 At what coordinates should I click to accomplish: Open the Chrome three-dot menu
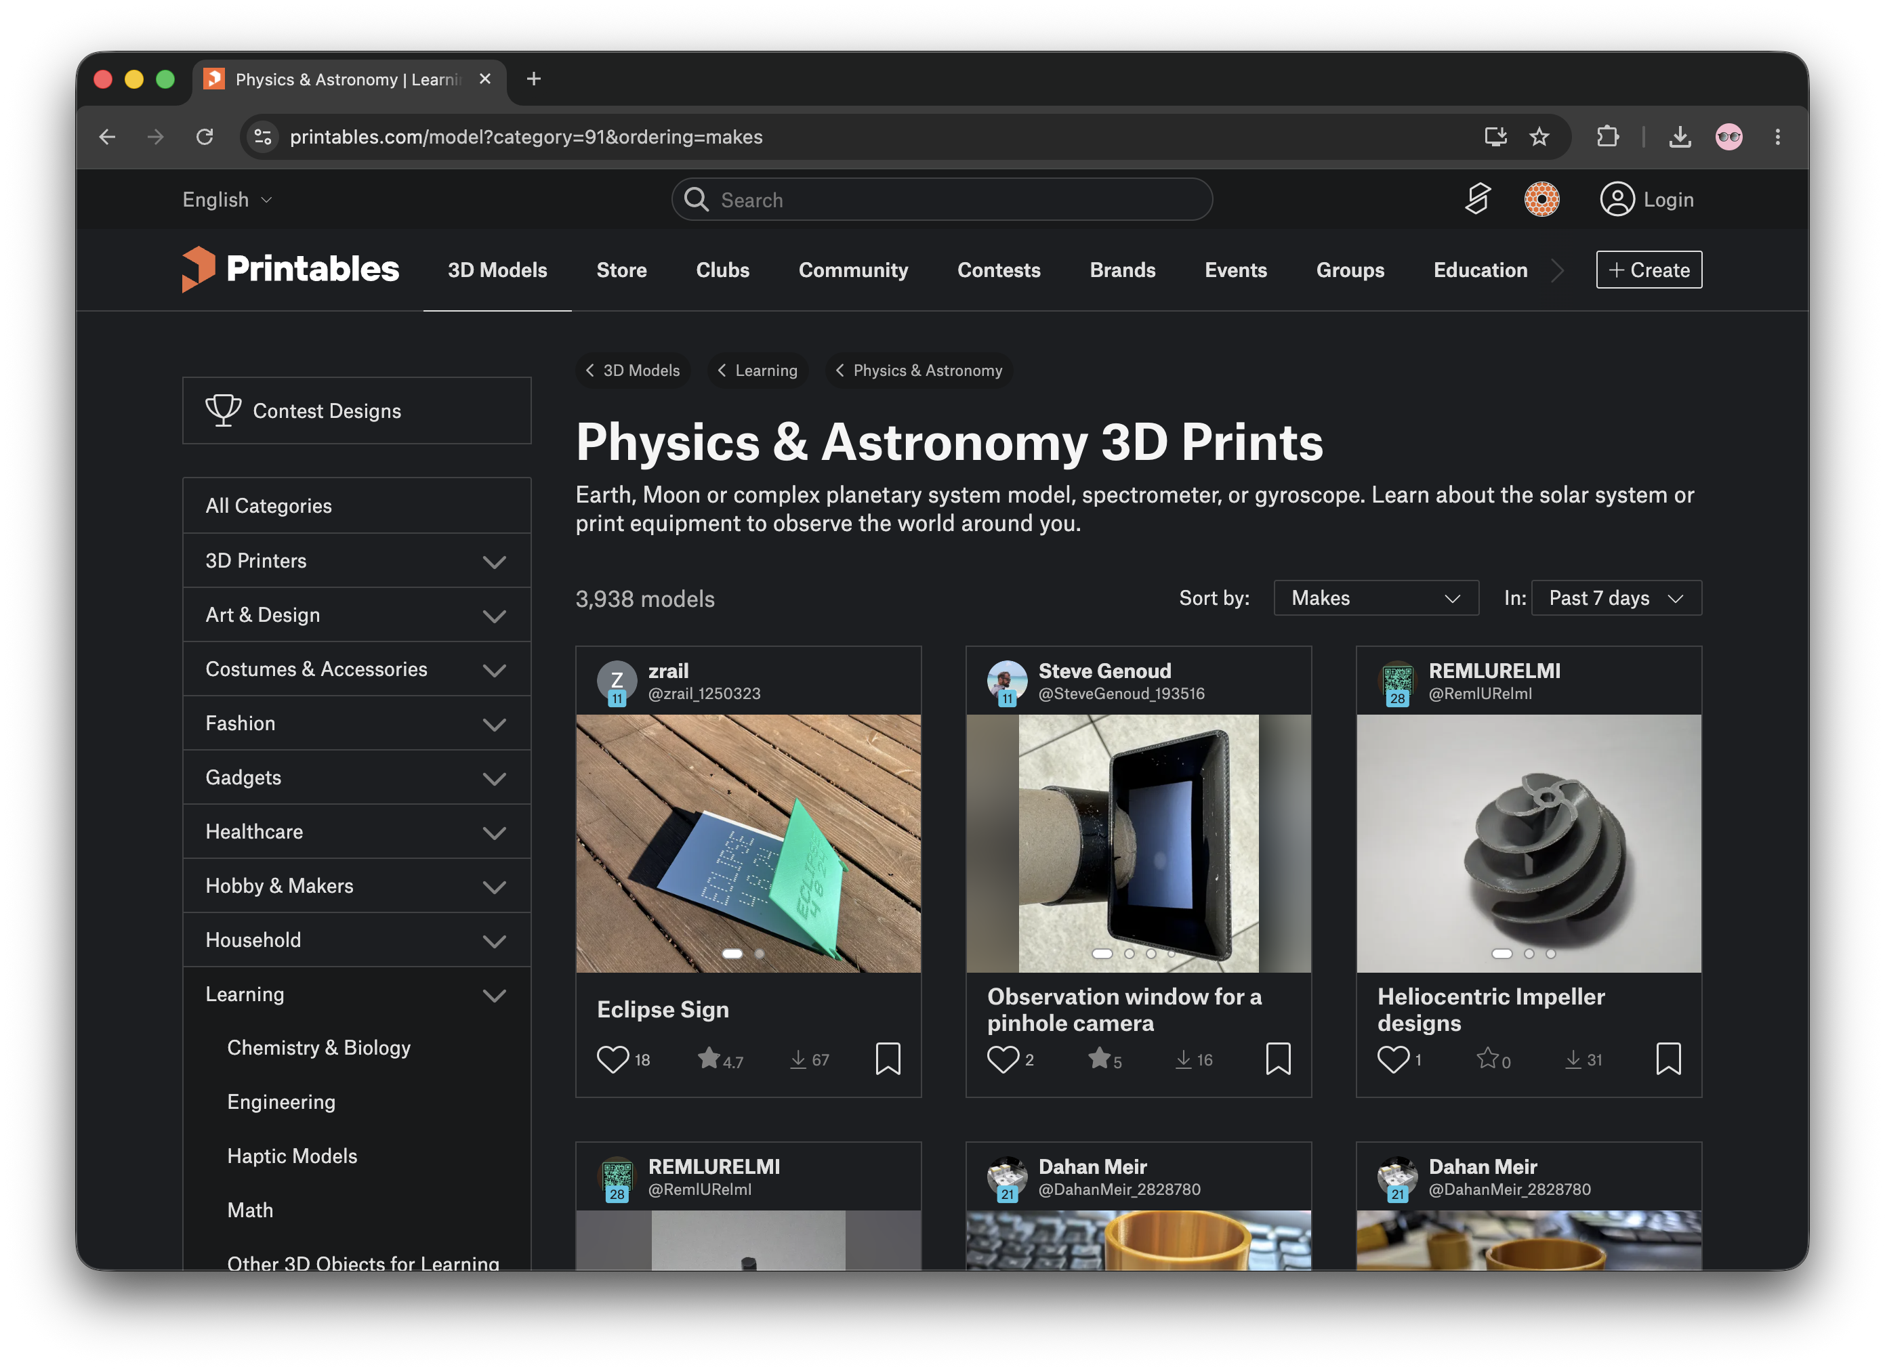click(1778, 136)
